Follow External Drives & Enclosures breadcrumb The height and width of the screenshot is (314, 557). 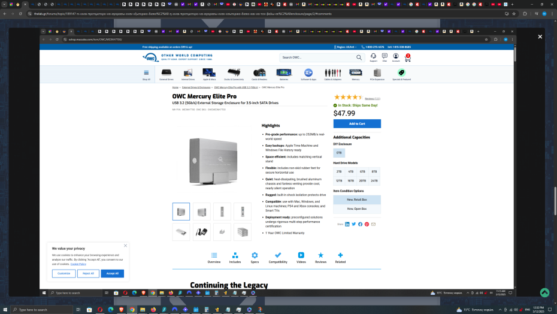tap(196, 87)
